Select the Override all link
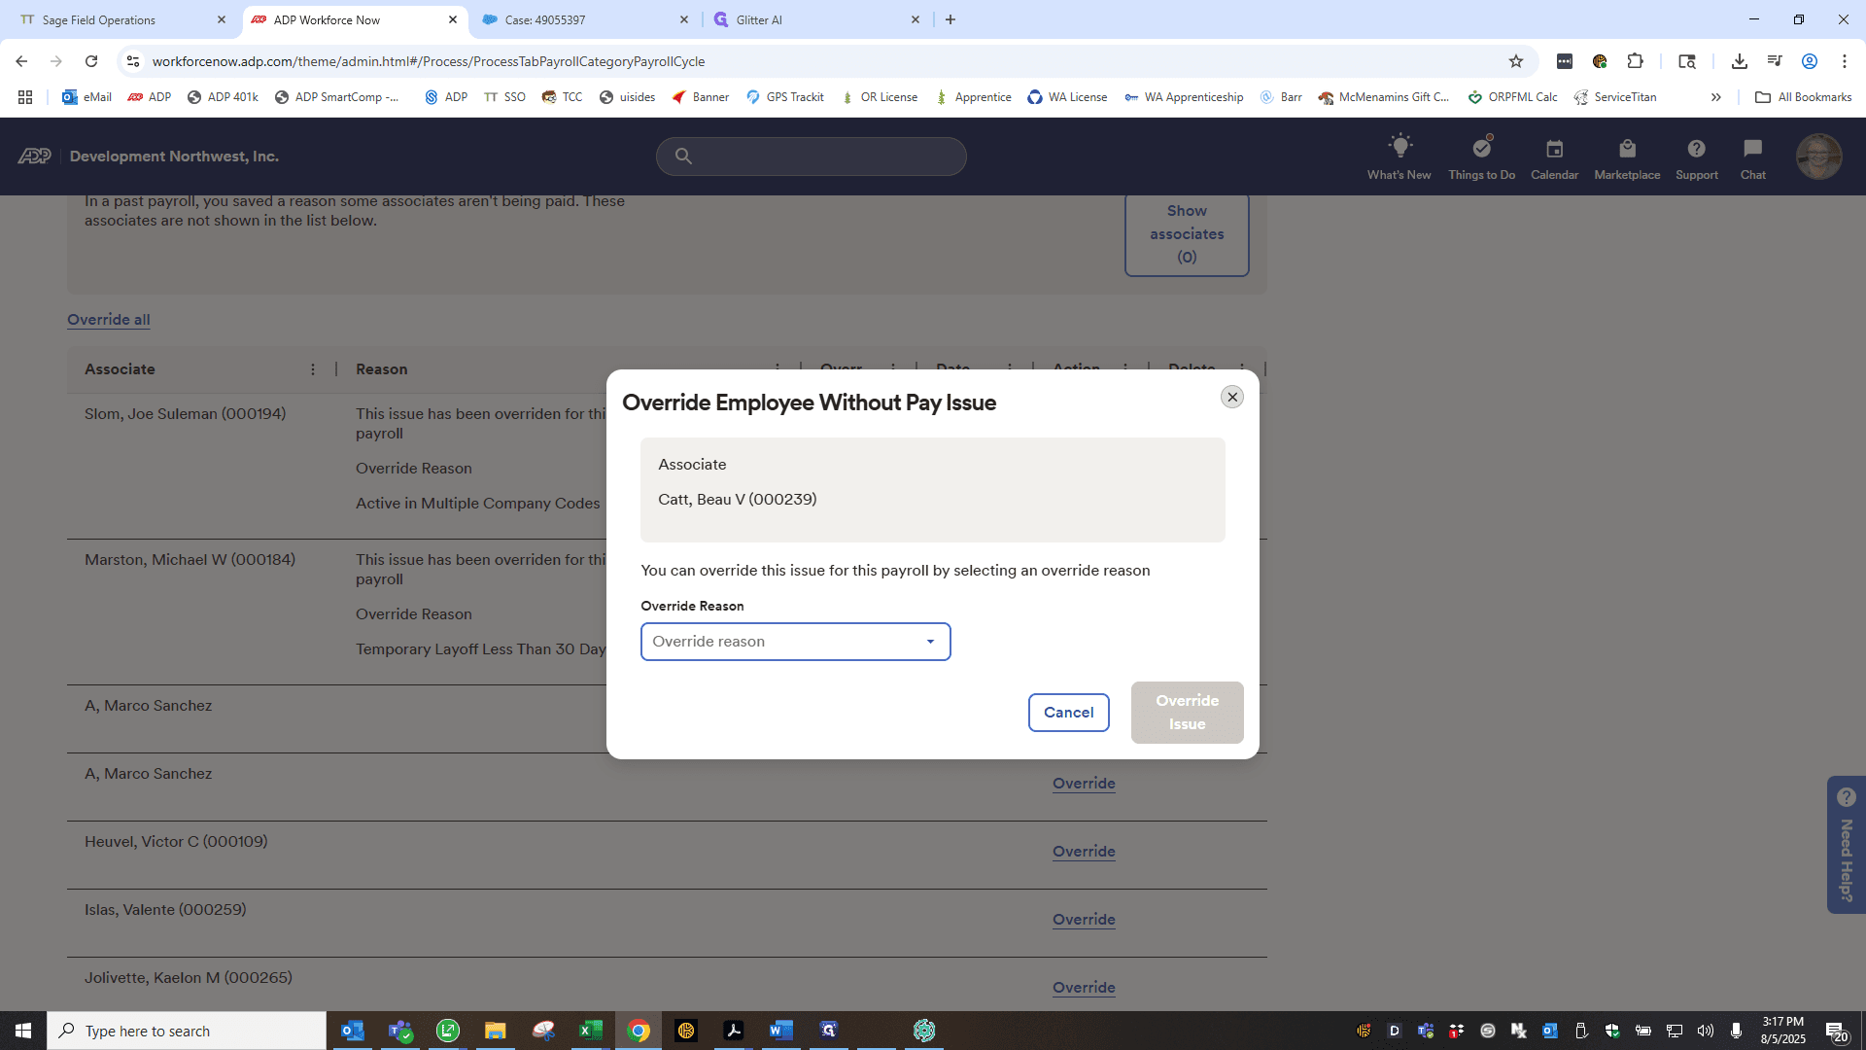Screen dimensions: 1866x1050 108,320
